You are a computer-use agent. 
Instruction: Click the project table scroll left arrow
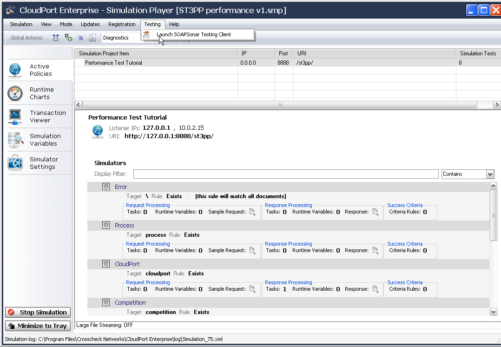coord(79,105)
